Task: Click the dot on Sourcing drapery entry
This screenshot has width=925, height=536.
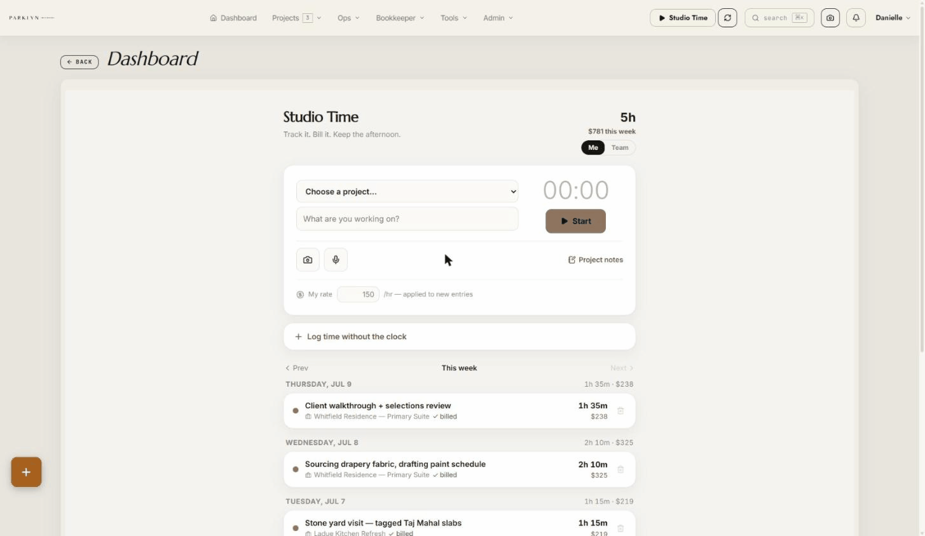Action: click(296, 469)
